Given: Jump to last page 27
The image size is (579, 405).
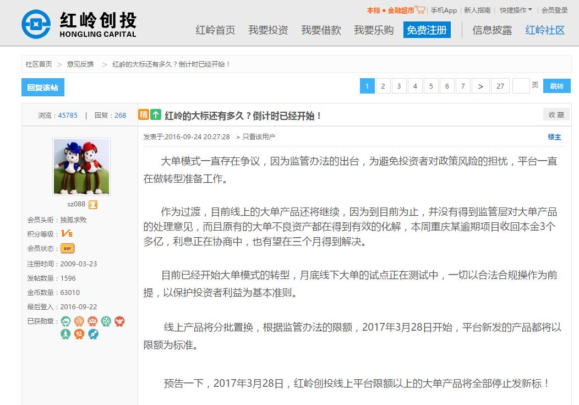Looking at the screenshot, I should [x=500, y=86].
